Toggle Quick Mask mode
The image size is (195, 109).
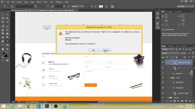pyautogui.click(x=3, y=61)
